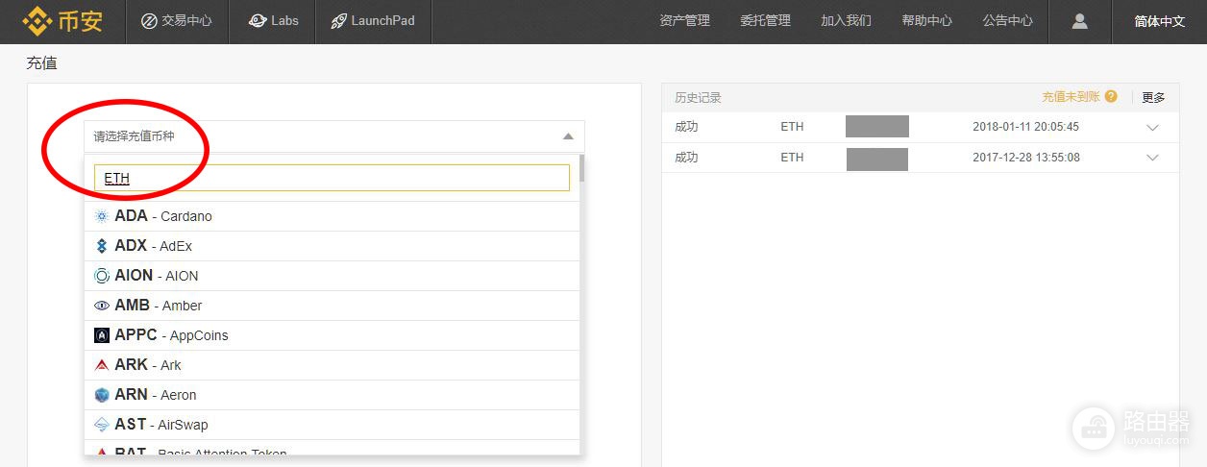Viewport: 1207px width, 467px height.
Task: Click the Ark coin icon
Action: 102,365
